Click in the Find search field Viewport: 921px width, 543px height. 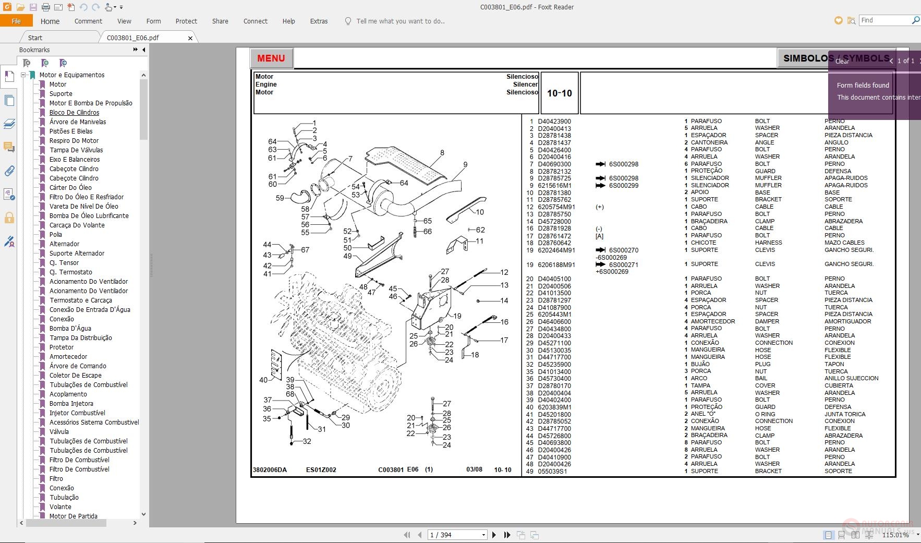click(x=885, y=20)
